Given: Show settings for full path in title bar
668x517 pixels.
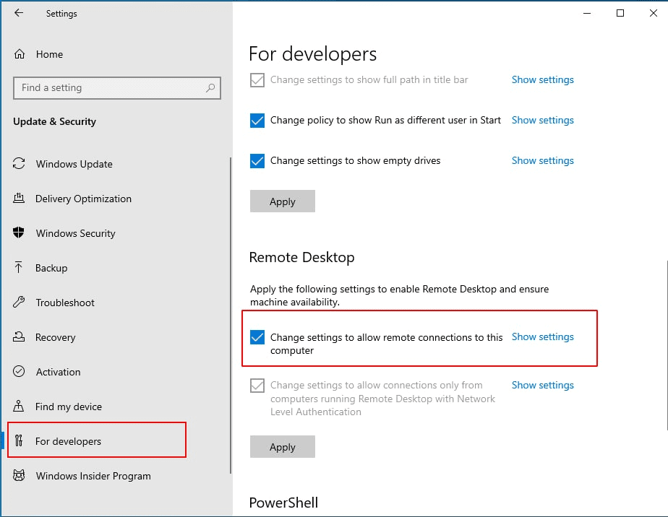Looking at the screenshot, I should click(x=542, y=79).
